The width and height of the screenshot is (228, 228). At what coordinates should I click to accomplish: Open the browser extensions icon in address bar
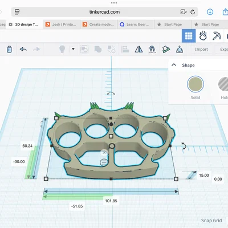(183, 12)
